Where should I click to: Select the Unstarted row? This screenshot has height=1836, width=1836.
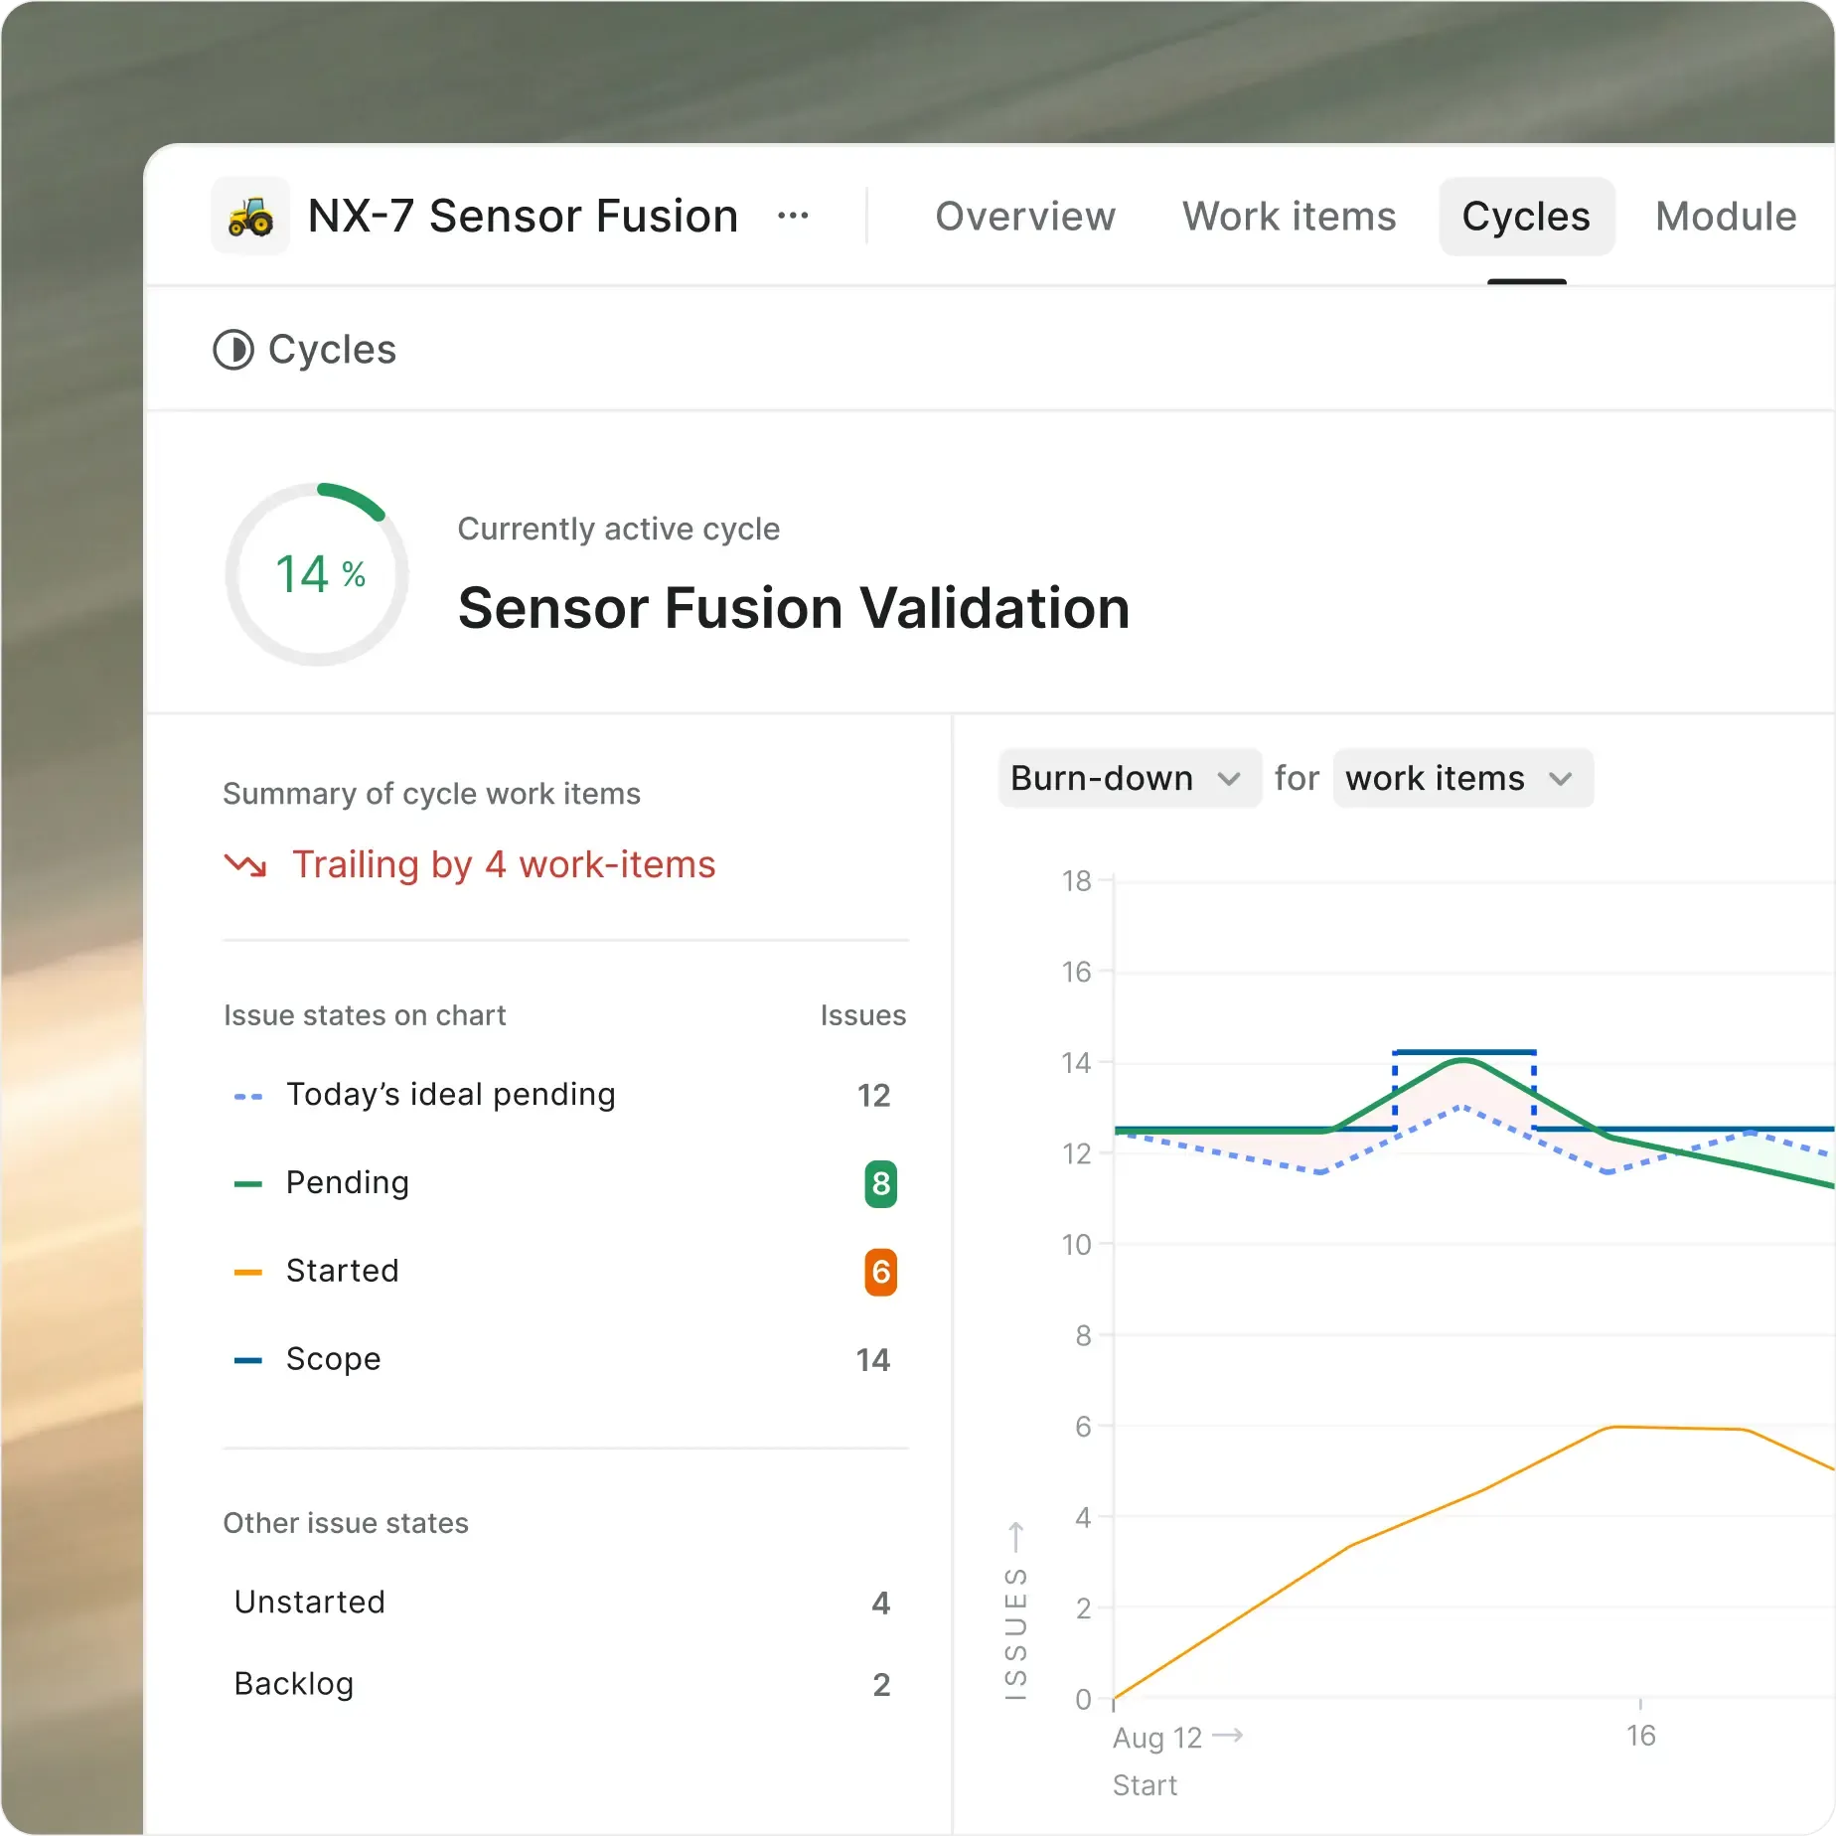click(x=565, y=1603)
